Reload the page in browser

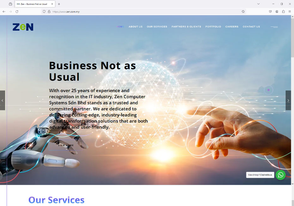point(17,12)
